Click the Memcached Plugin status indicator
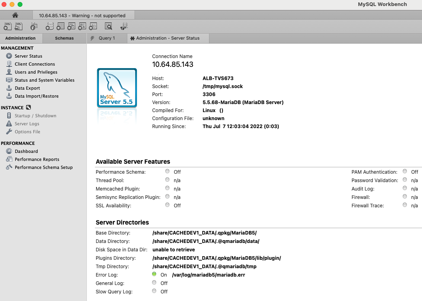 point(167,188)
